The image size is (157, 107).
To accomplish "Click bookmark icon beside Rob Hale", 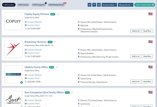I will 79,25.
